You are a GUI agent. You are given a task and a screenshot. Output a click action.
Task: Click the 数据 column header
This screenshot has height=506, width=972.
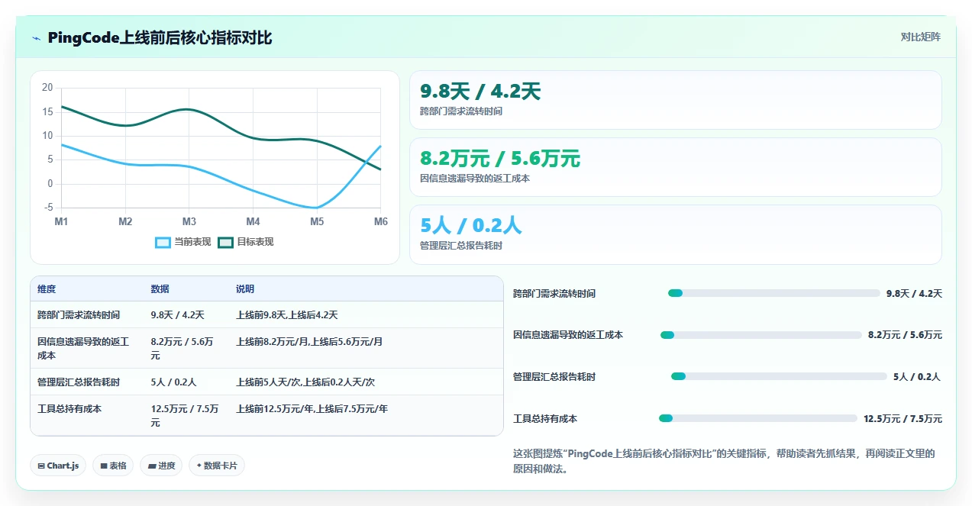pyautogui.click(x=160, y=289)
